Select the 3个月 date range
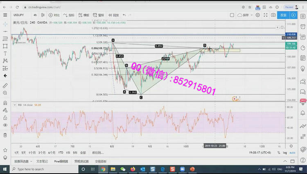 pyautogui.click(x=42, y=153)
